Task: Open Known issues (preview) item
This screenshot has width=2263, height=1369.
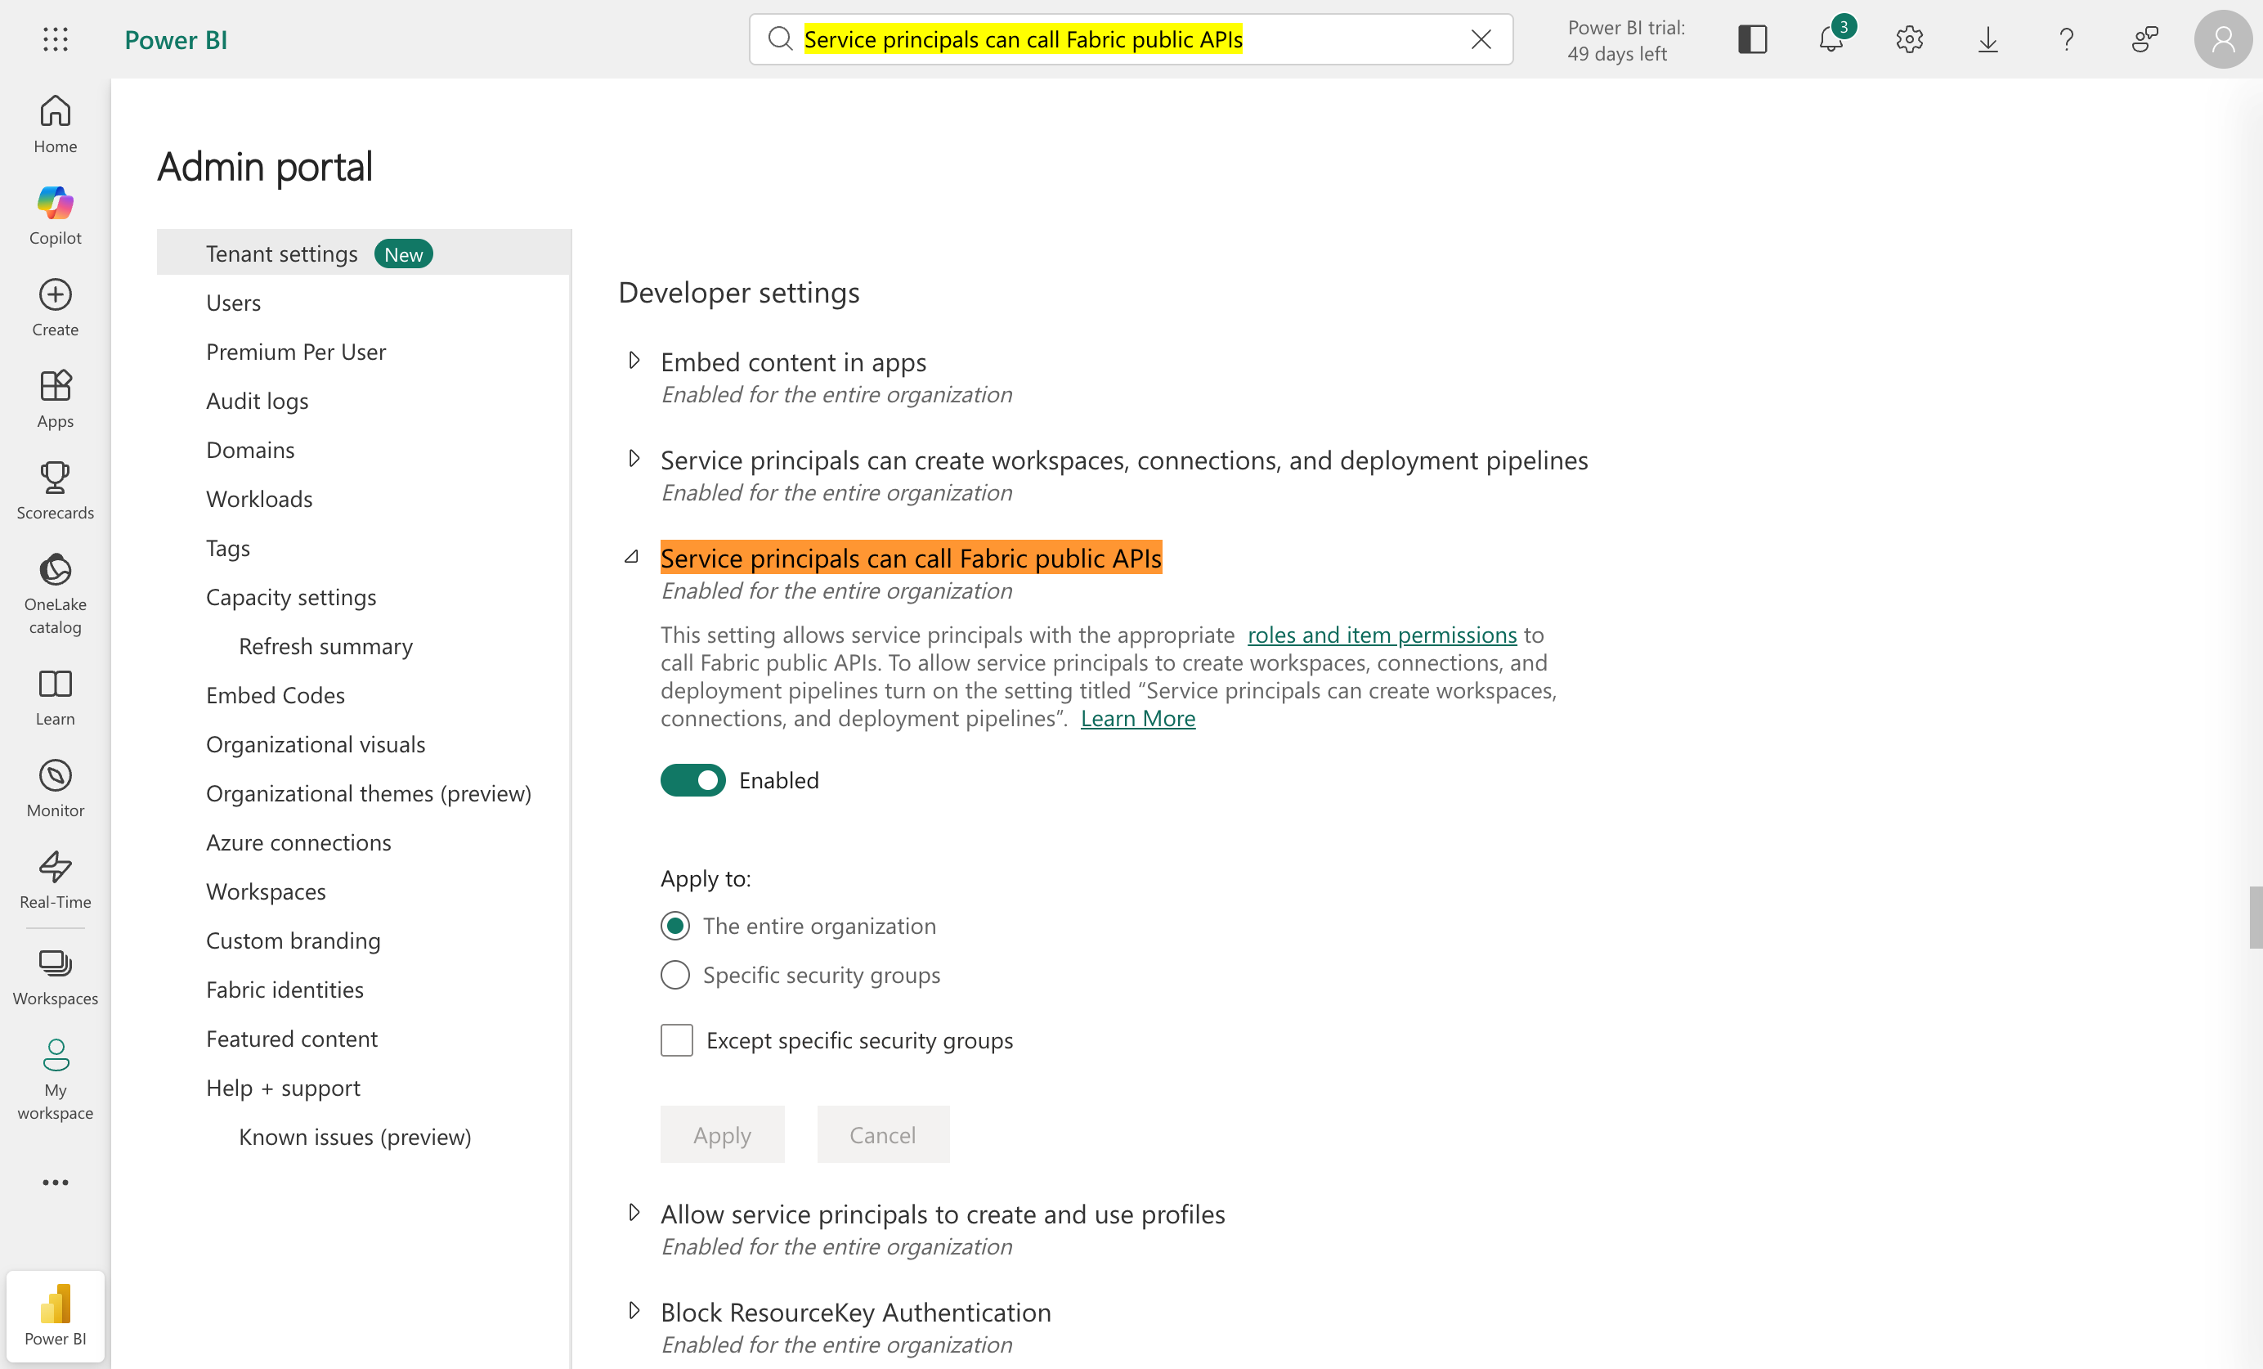Action: (x=355, y=1138)
